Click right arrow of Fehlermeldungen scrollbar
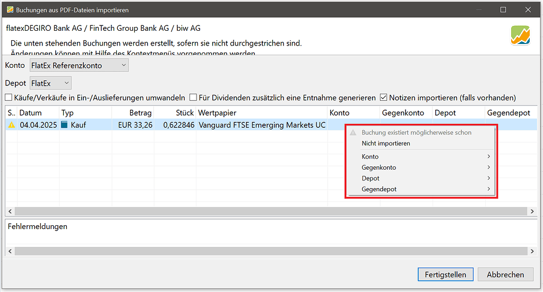Screen dimensions: 543x292 click(x=532, y=251)
